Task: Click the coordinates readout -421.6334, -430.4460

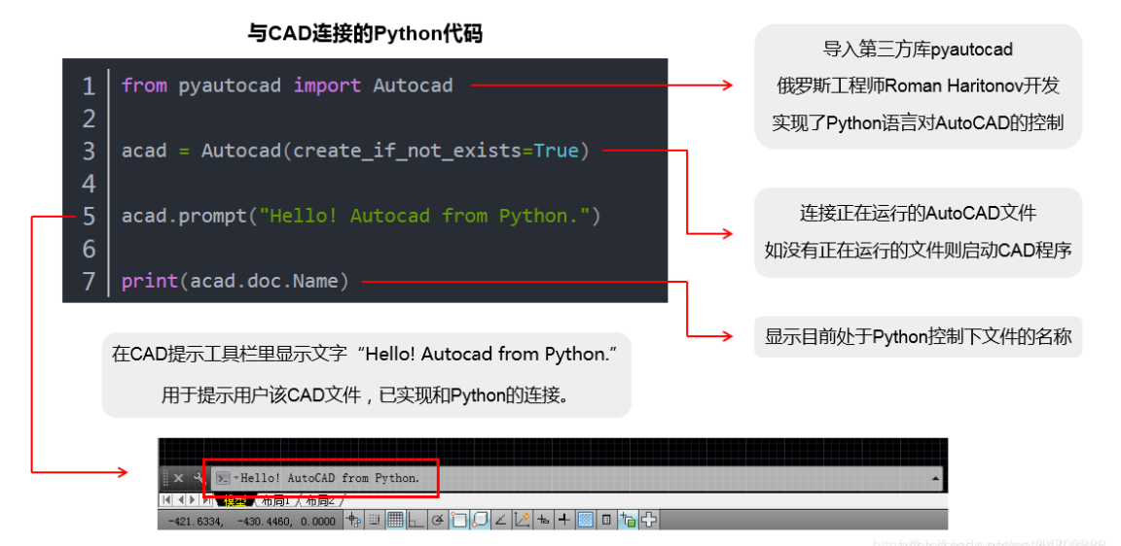Action: pyautogui.click(x=252, y=521)
